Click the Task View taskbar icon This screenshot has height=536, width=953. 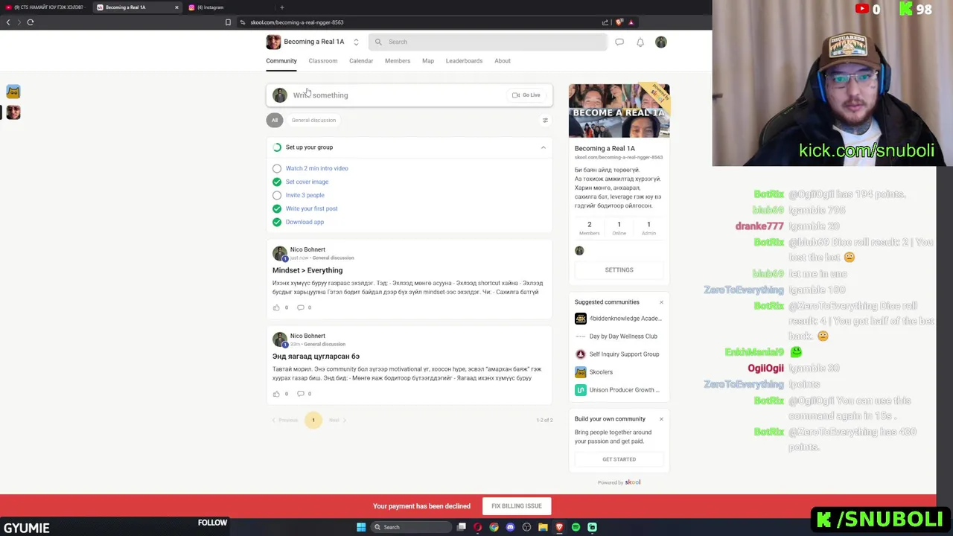click(x=462, y=527)
